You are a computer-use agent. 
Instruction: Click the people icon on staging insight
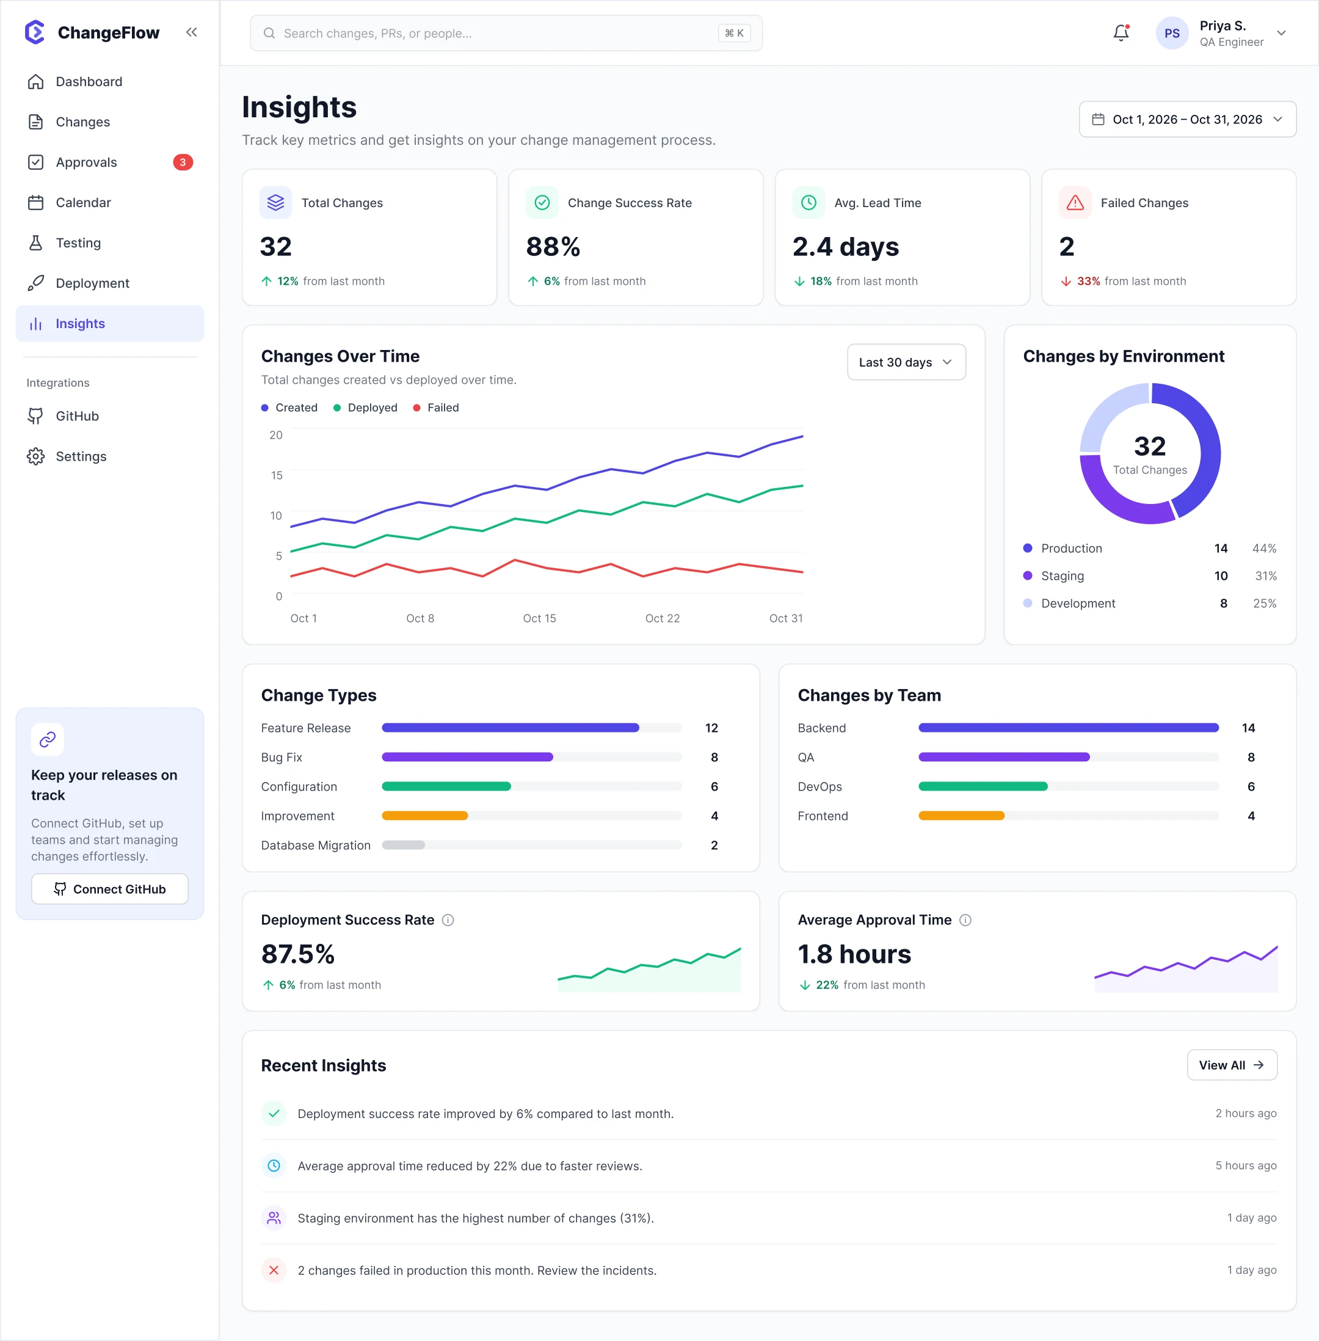point(274,1218)
